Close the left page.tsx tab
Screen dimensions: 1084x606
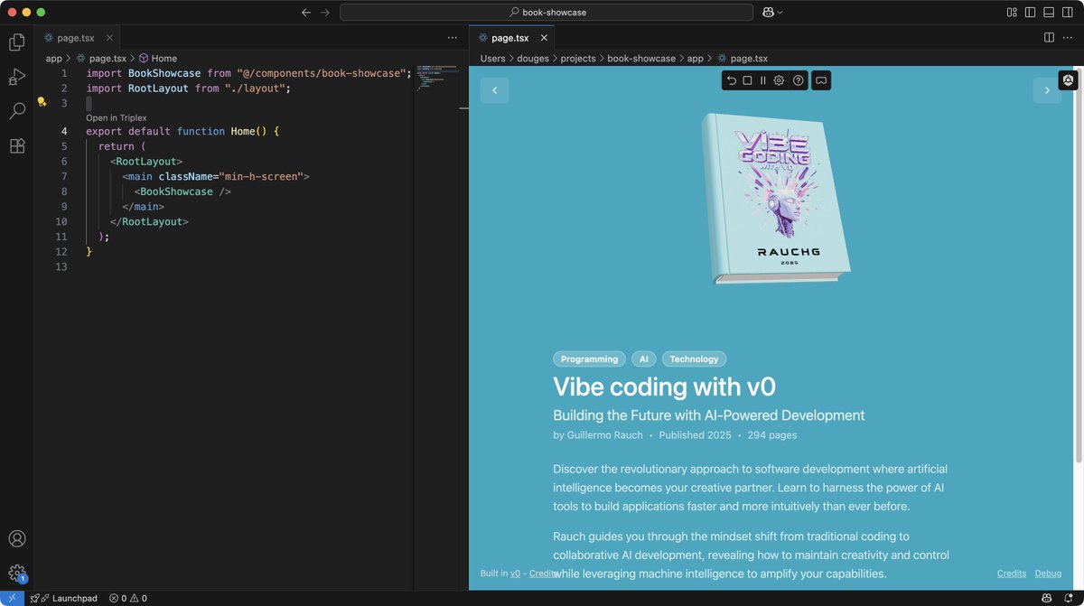click(x=109, y=38)
